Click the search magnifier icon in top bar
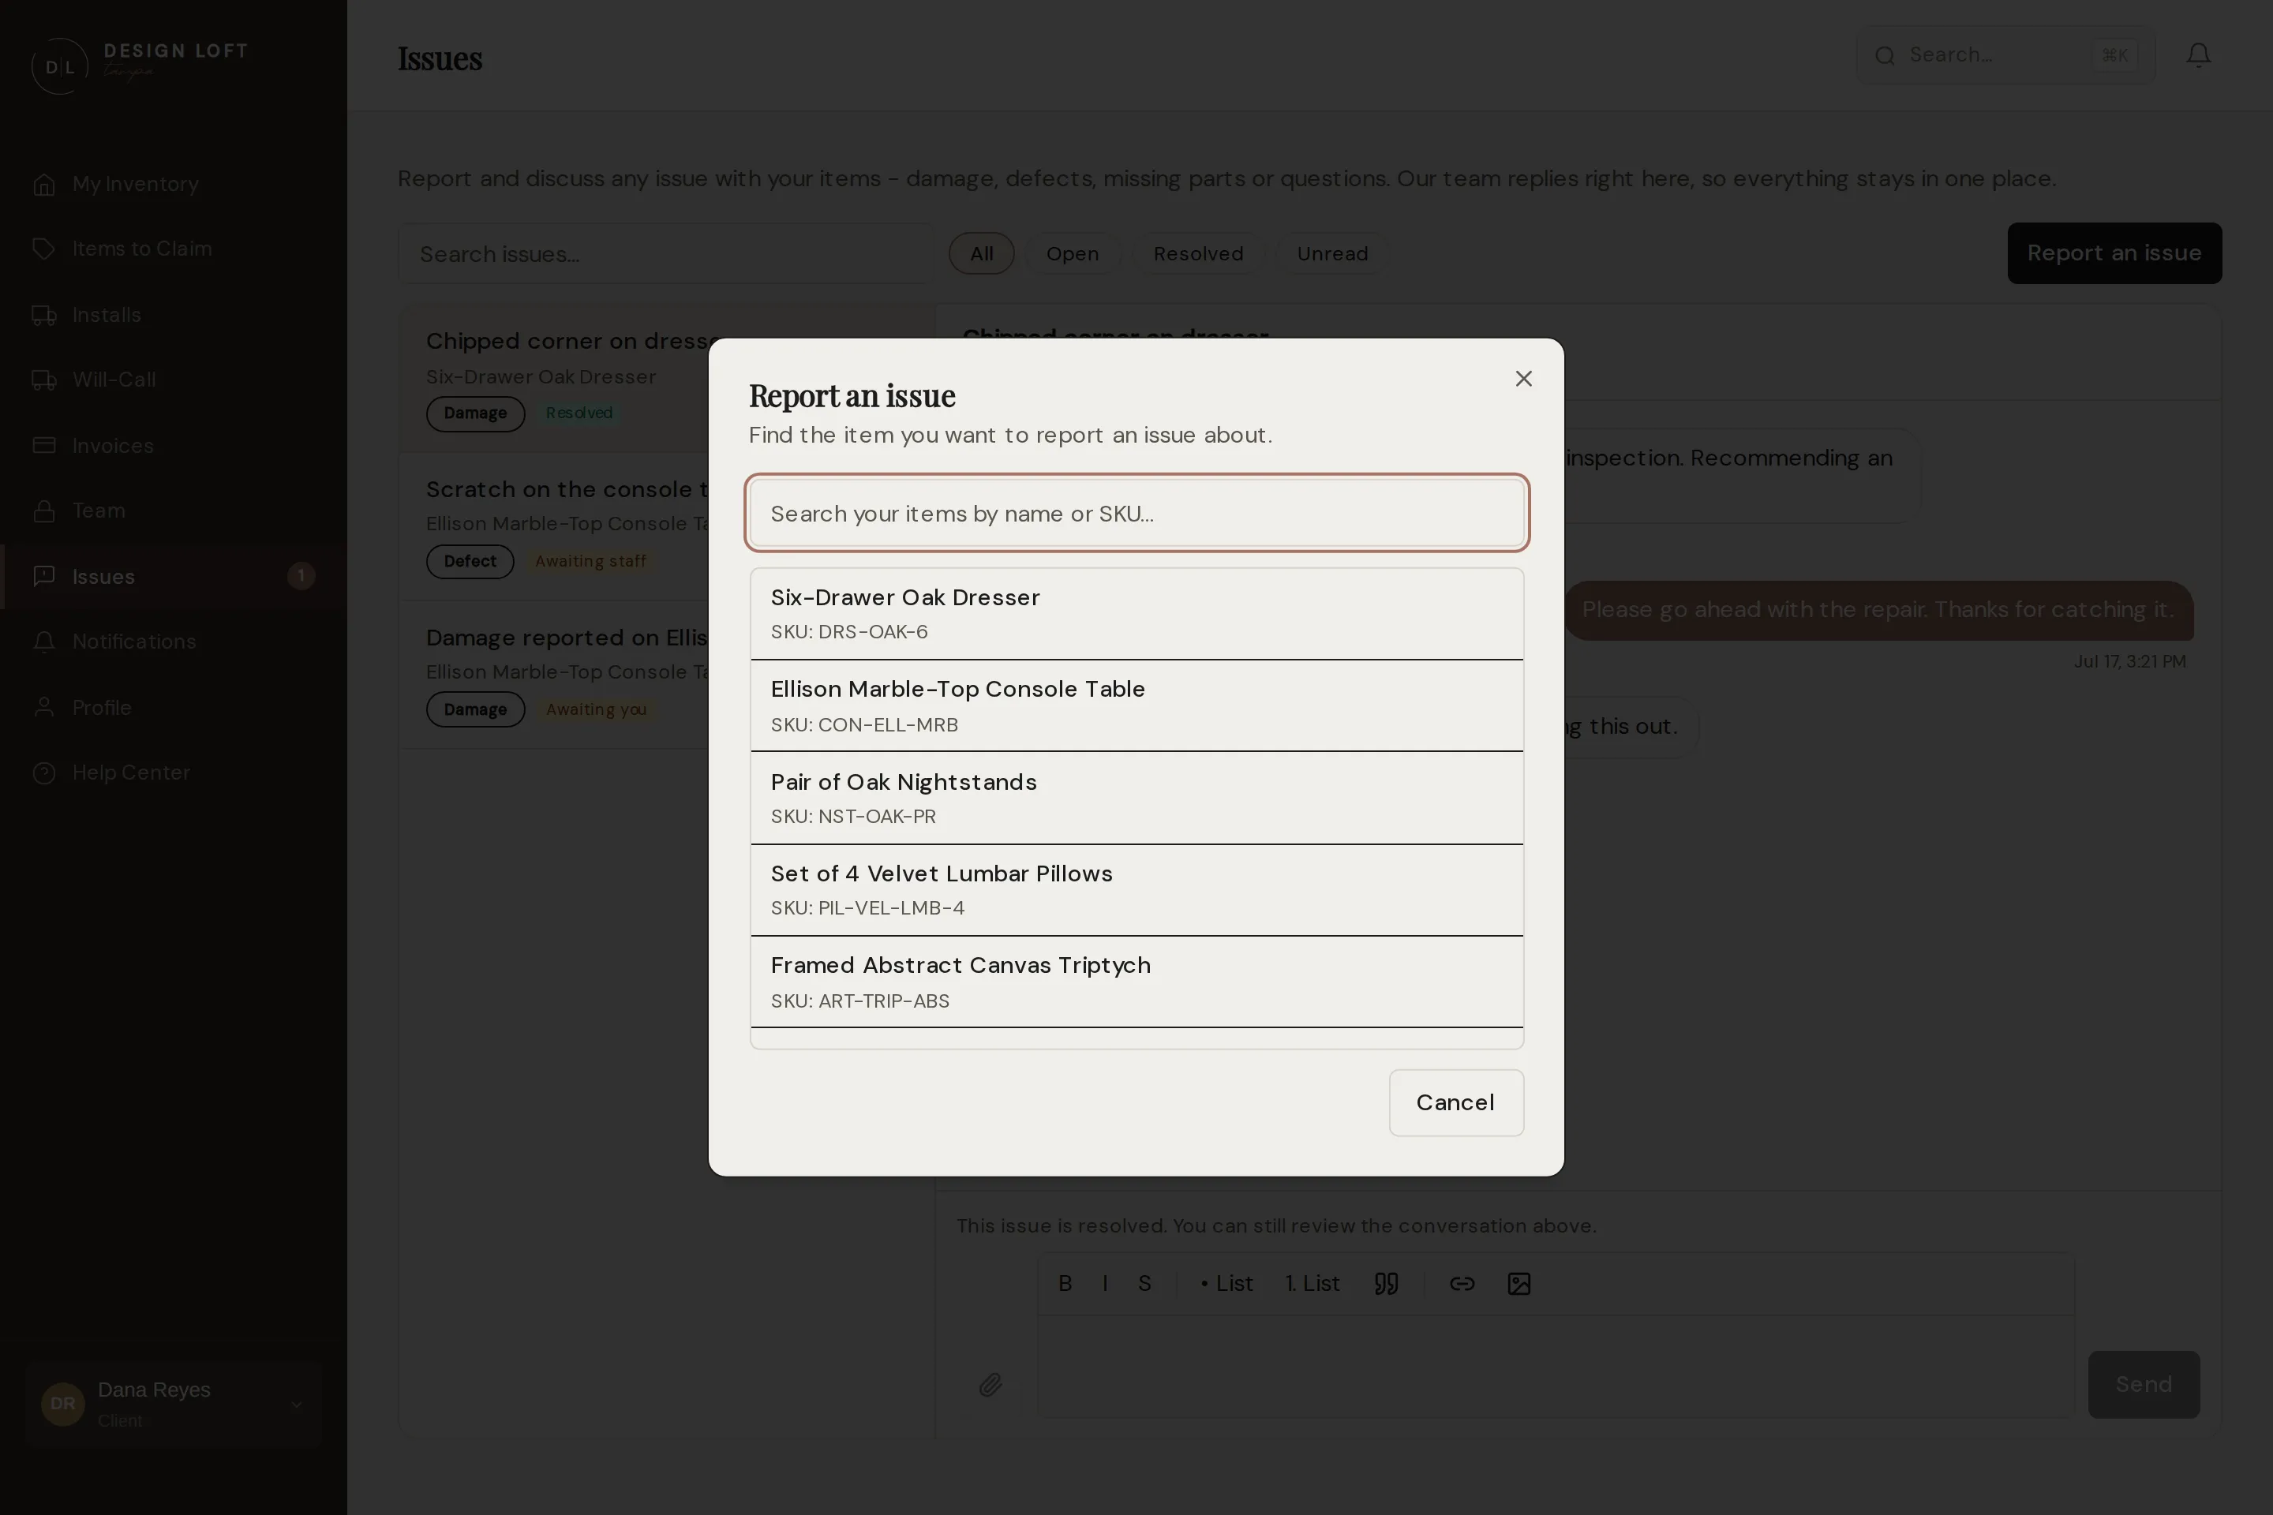2273x1515 pixels. tap(1885, 55)
